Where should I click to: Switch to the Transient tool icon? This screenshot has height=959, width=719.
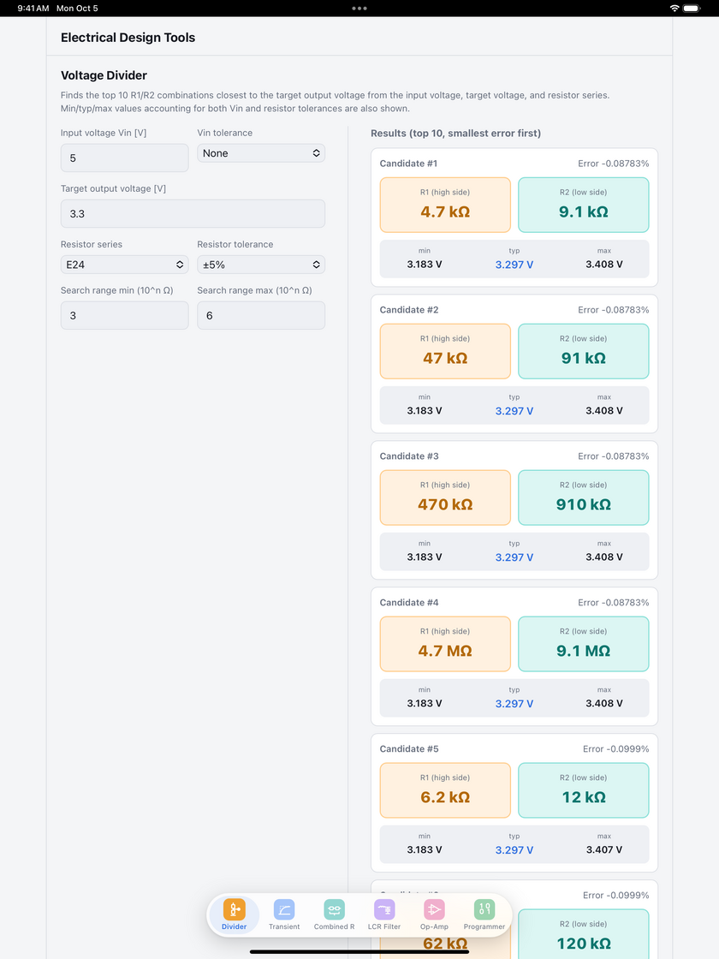coord(284,909)
